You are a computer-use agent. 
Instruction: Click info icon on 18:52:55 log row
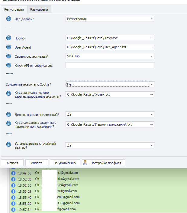pyautogui.click(x=13, y=185)
